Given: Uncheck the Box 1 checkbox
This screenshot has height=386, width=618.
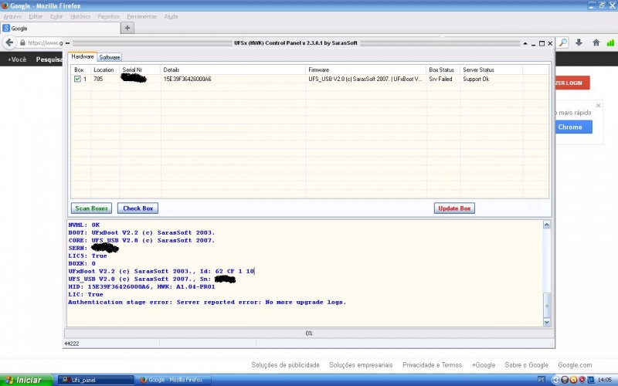Looking at the screenshot, I should [x=77, y=79].
